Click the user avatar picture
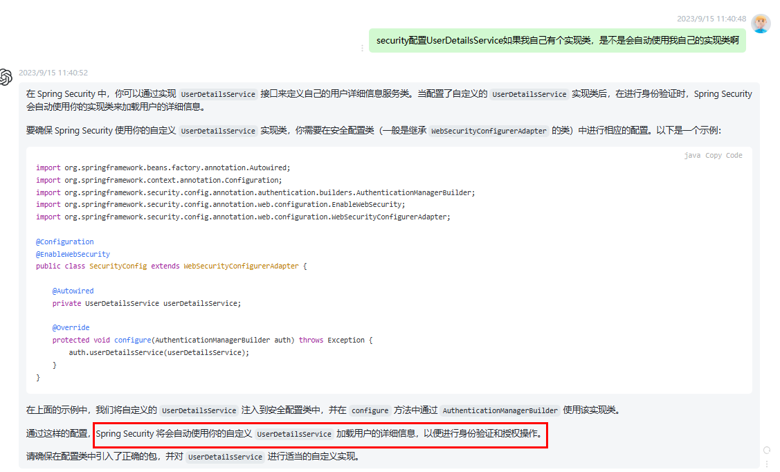 point(761,24)
